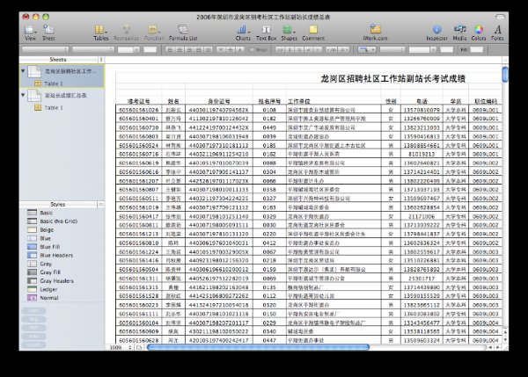Apply the Blue Fill table style
The height and width of the screenshot is (377, 528).
(x=44, y=247)
